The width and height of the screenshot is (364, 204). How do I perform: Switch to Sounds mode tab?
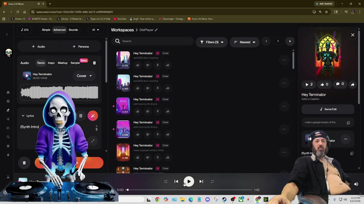[x=73, y=30]
